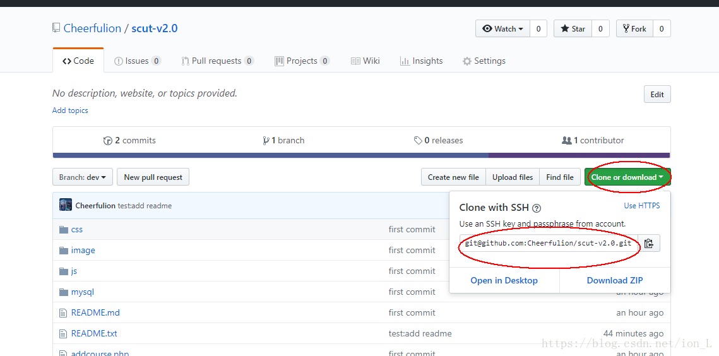View the 0 releases link
The height and width of the screenshot is (356, 719).
[x=438, y=140]
